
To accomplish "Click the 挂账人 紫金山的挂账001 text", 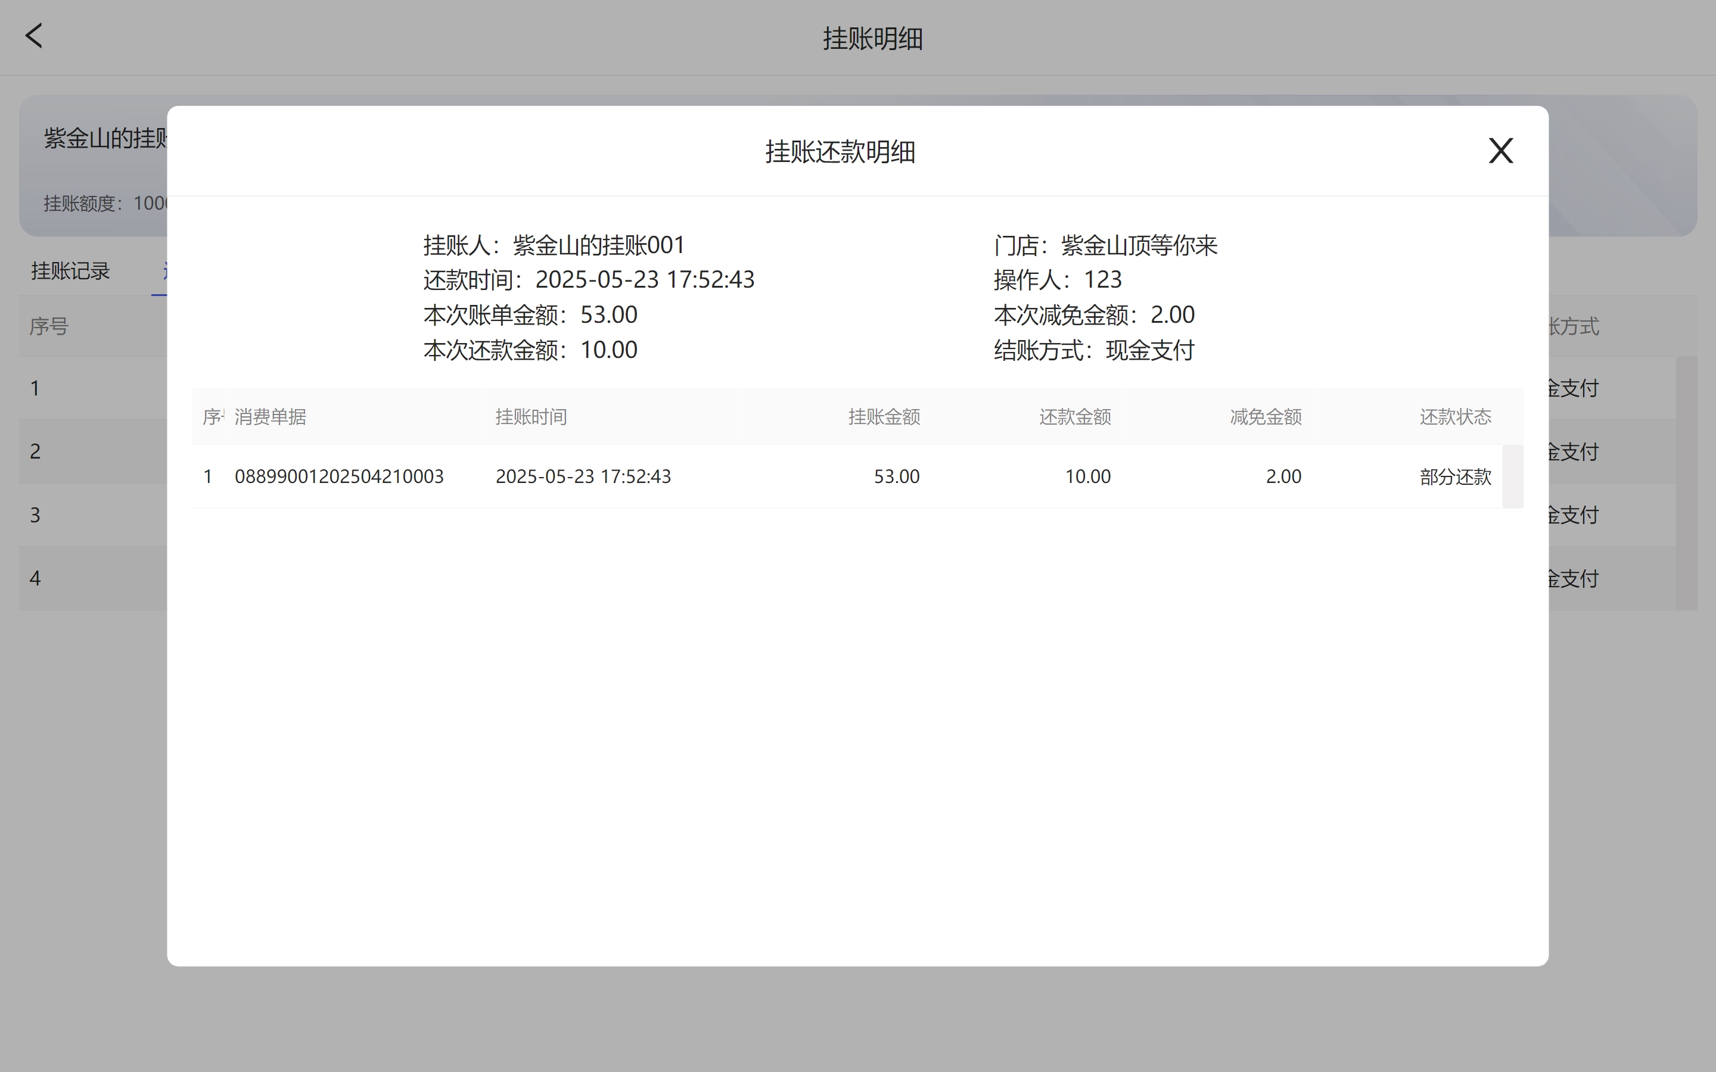I will (x=554, y=245).
